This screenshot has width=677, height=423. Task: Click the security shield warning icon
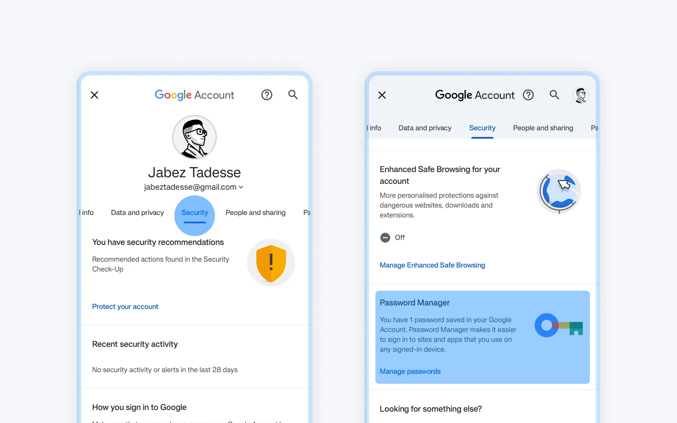pos(271,262)
